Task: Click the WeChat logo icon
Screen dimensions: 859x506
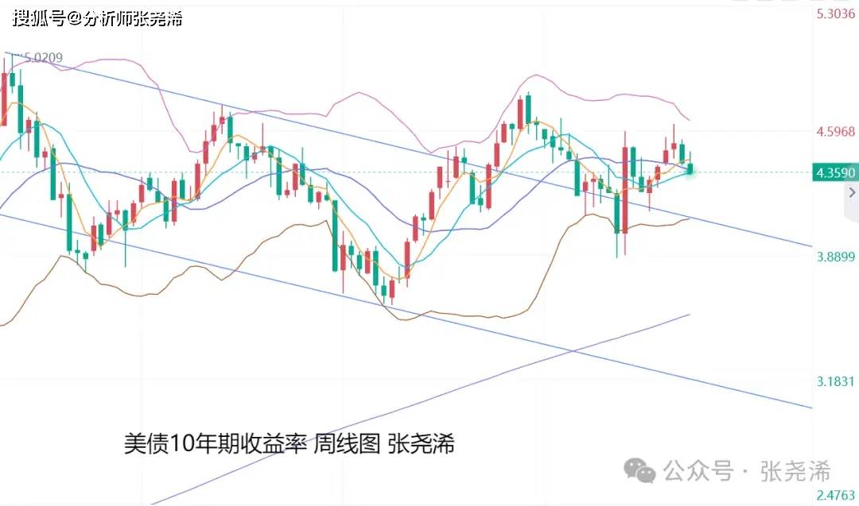Action: click(x=639, y=471)
